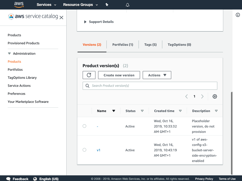Click the AWS logo home icon
Viewport: 242px width, 181px height.
(x=19, y=5)
